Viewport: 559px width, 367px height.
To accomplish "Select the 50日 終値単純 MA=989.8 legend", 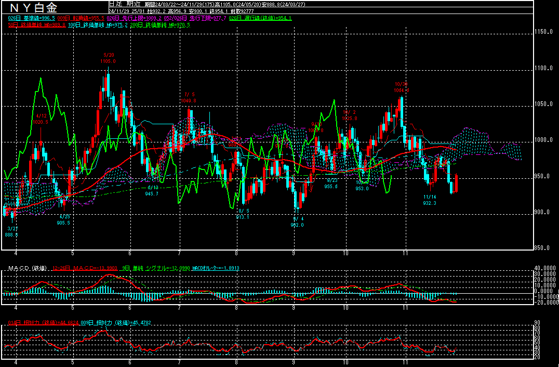I will tap(37, 25).
